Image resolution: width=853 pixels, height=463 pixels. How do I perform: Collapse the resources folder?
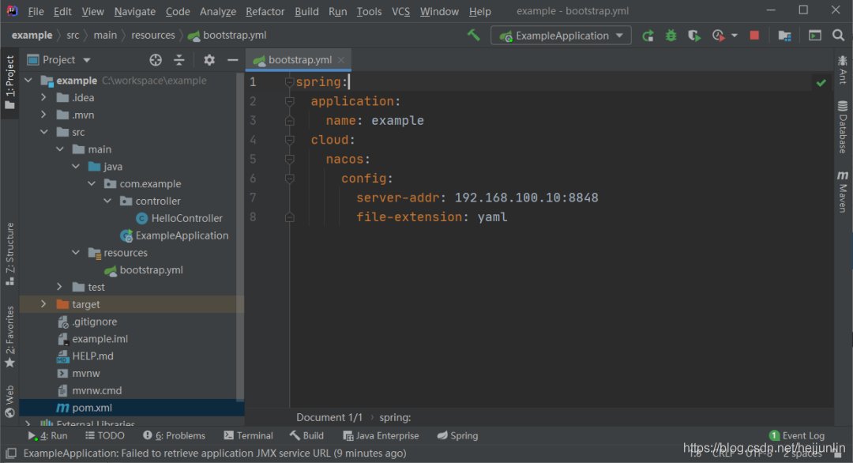pos(76,253)
